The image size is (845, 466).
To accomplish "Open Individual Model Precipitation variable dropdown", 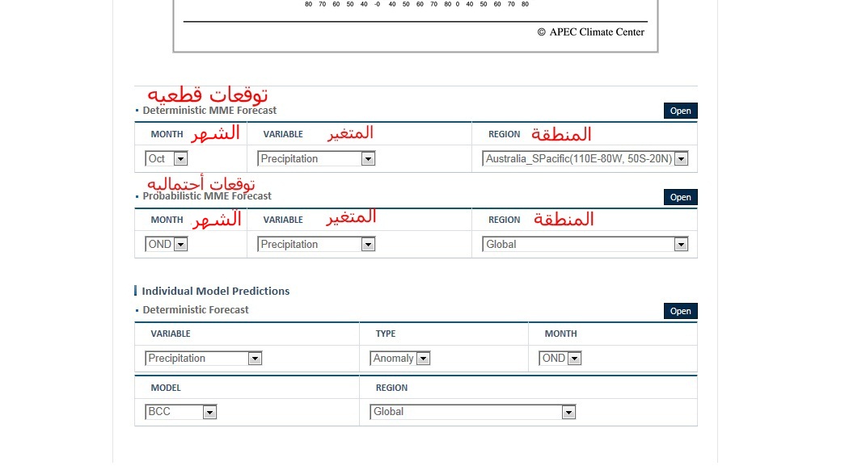I will [x=203, y=359].
